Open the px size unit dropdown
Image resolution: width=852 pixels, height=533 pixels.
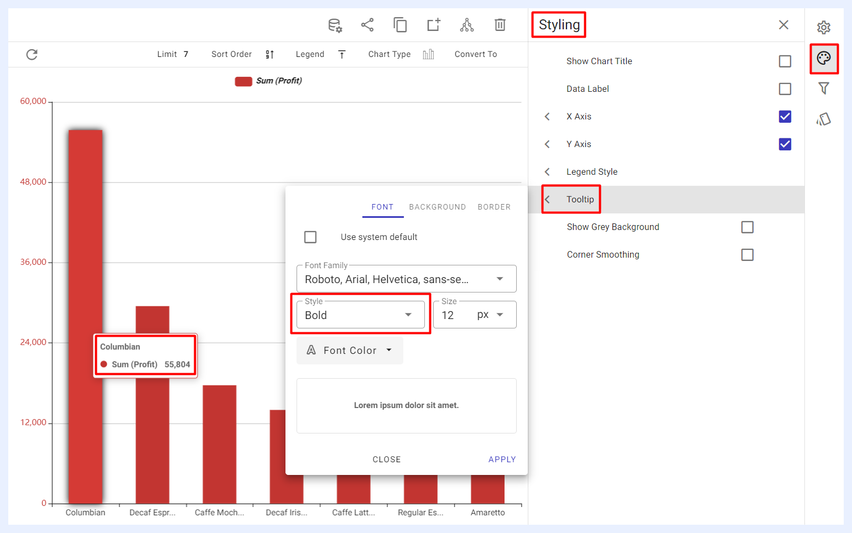[490, 315]
